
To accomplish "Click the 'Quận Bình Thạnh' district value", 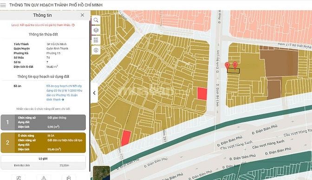I will tap(57, 49).
